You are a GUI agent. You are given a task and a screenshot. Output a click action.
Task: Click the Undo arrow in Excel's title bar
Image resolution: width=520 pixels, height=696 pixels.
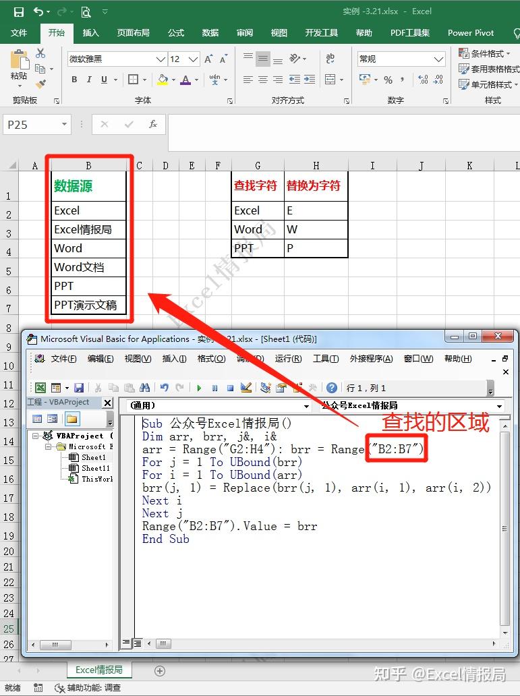[38, 12]
